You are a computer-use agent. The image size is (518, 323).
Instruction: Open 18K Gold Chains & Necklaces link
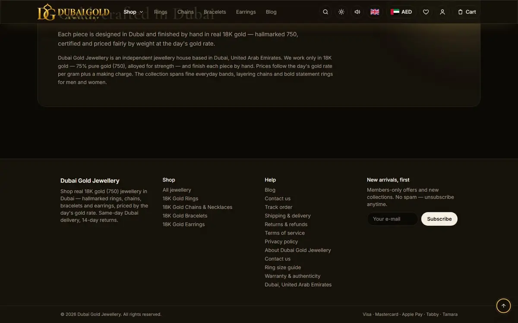click(x=197, y=207)
